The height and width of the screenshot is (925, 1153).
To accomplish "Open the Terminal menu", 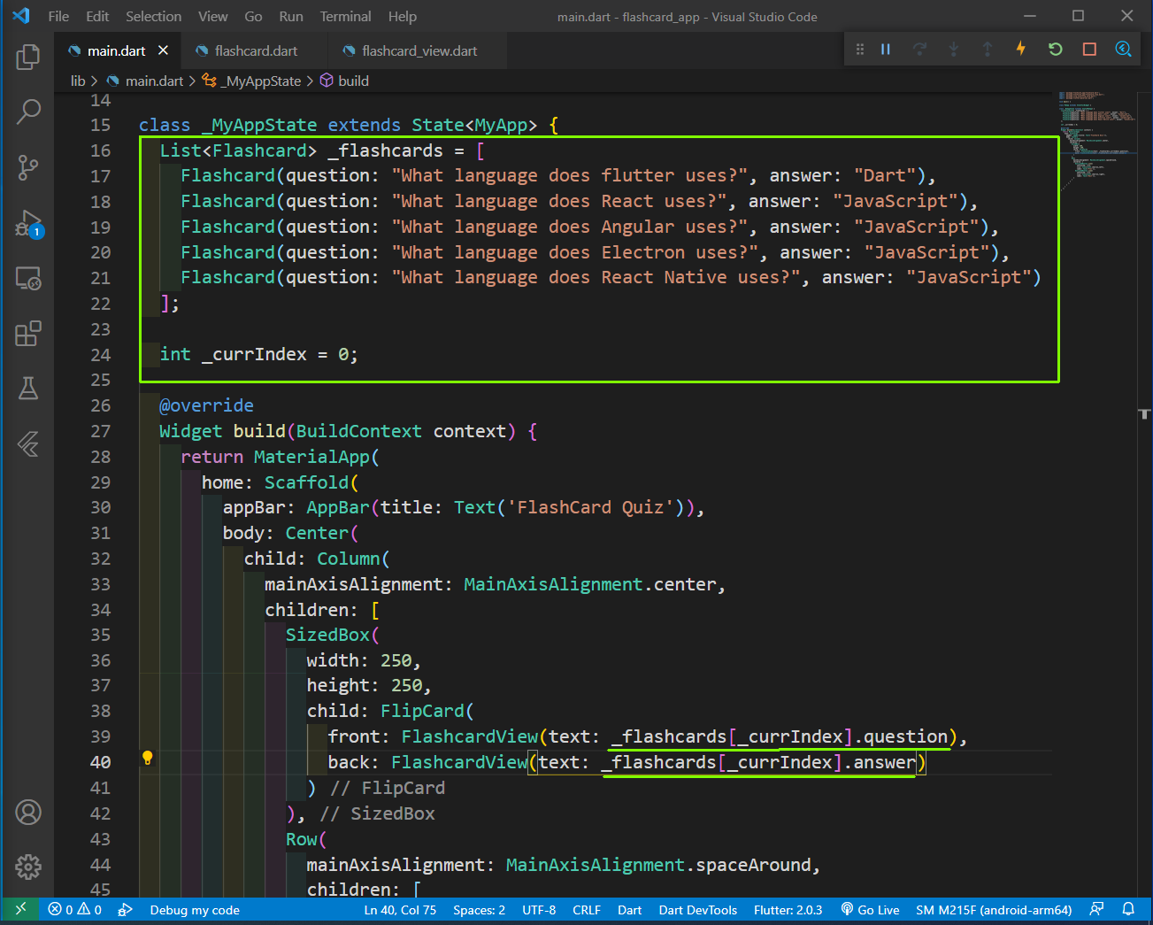I will coord(345,16).
